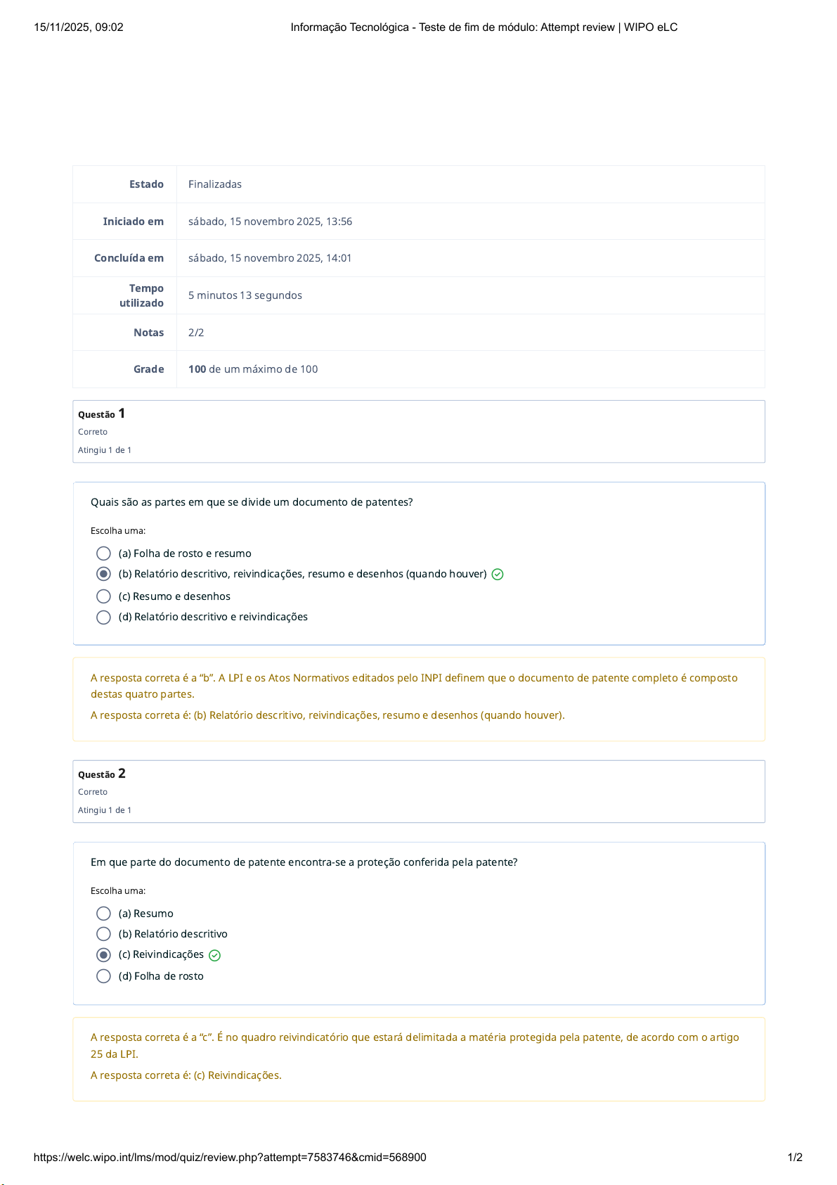Viewport: 837px width, 1185px height.
Task: Click the Questão 2 heading
Action: 101,774
